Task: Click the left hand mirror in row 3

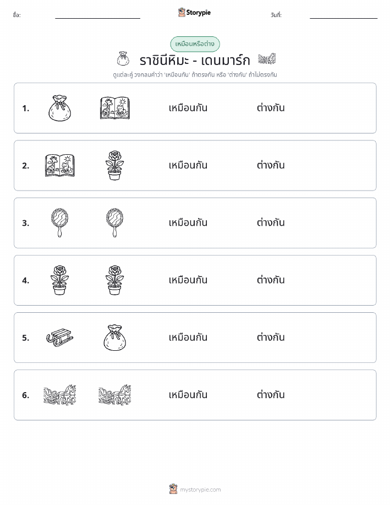Action: tap(60, 223)
